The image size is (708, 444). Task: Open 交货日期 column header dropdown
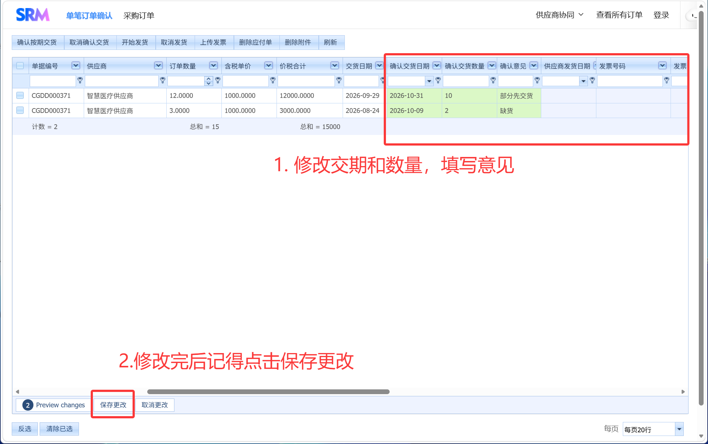(379, 66)
